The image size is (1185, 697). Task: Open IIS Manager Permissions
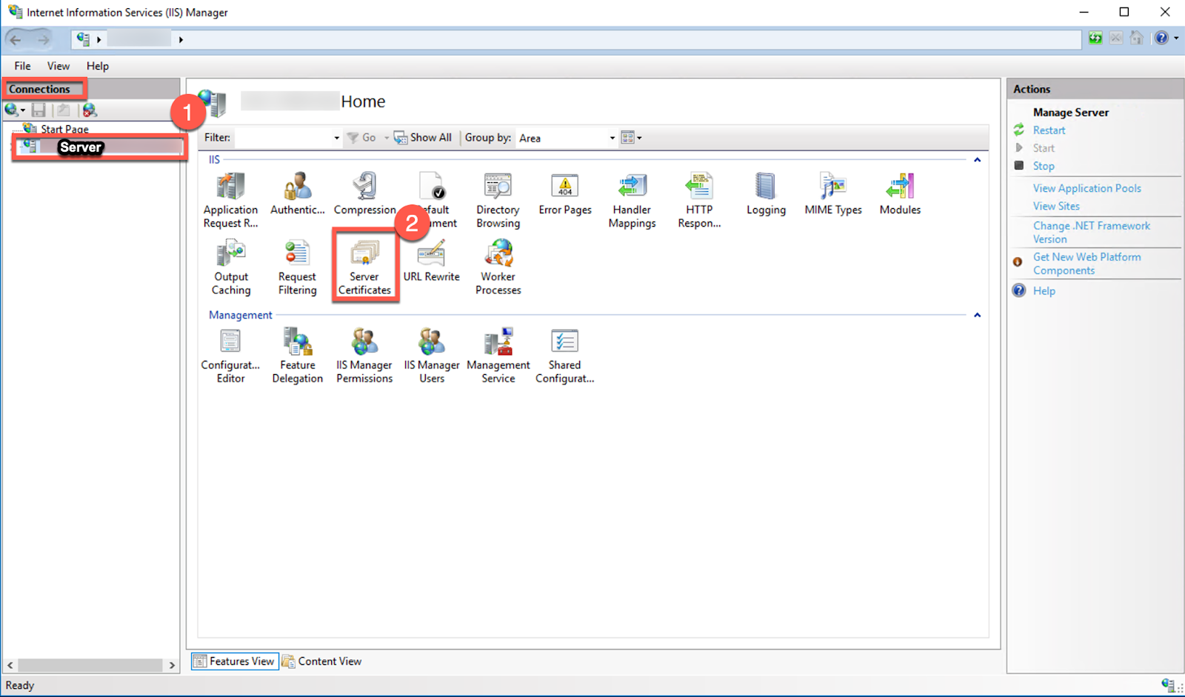[364, 356]
